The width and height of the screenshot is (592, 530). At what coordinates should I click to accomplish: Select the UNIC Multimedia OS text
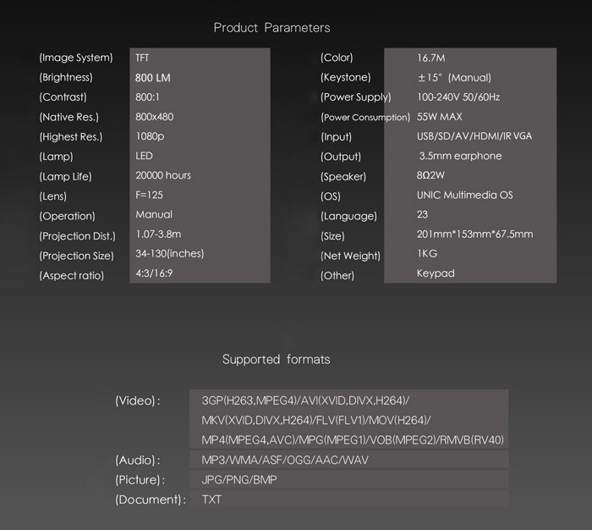pos(465,195)
